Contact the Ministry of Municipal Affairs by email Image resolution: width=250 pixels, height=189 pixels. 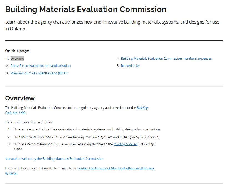pos(116,168)
